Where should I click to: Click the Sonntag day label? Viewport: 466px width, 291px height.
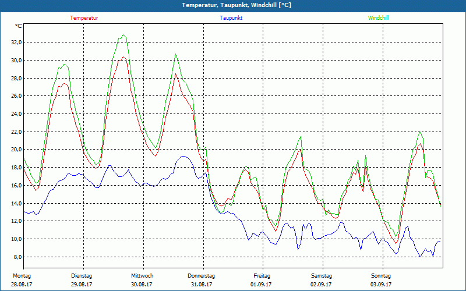381,276
